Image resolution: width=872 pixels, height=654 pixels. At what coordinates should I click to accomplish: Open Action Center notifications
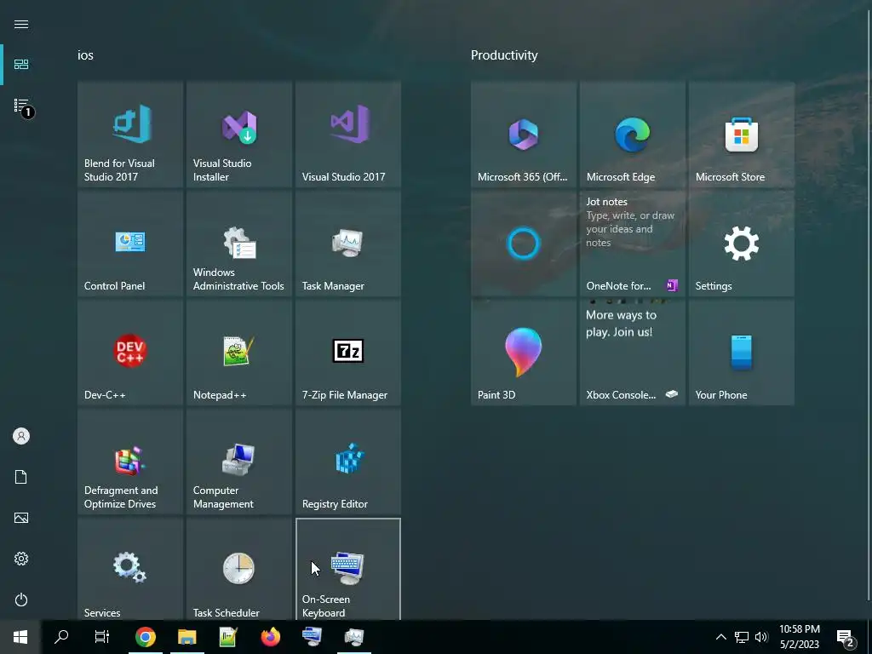click(846, 637)
